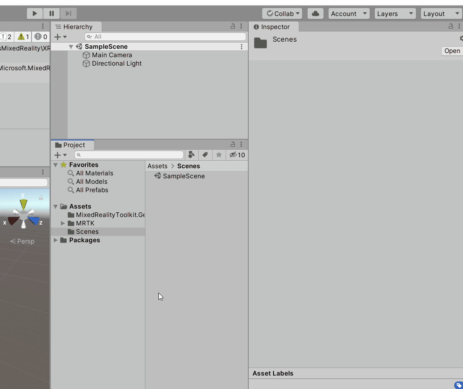Toggle the Console errors count showing 0
The image size is (463, 389).
pyautogui.click(x=41, y=37)
